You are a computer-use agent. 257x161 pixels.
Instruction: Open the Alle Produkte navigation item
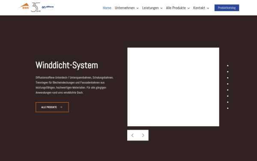176,8
